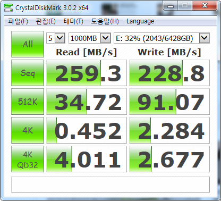
Task: Open the 편집(E) menu
Action: [x=46, y=21]
